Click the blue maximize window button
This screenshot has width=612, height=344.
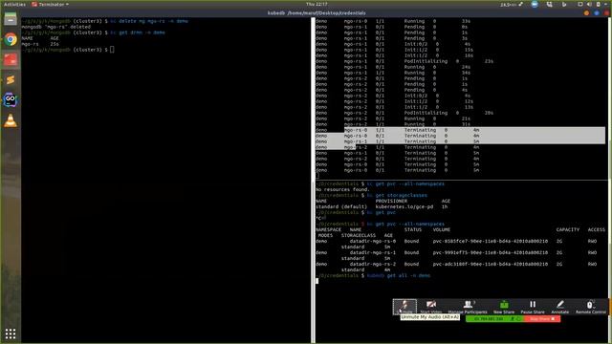(x=597, y=12)
